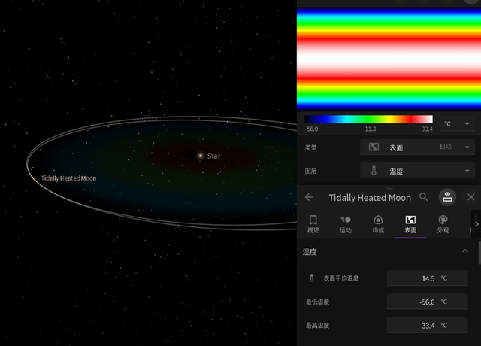Open the °C temperature unit dropdown
Image resolution: width=481 pixels, height=346 pixels.
pyautogui.click(x=457, y=124)
